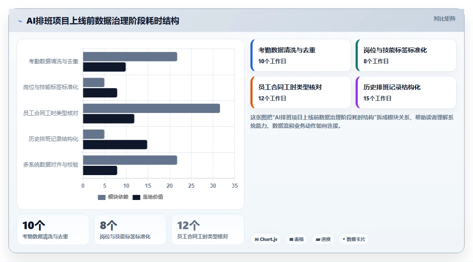Click the 历史排班记录结构化 axis label
This screenshot has height=262, width=473.
(x=53, y=139)
